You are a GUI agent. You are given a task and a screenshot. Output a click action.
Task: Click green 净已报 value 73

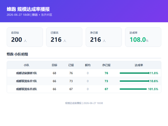(106, 81)
